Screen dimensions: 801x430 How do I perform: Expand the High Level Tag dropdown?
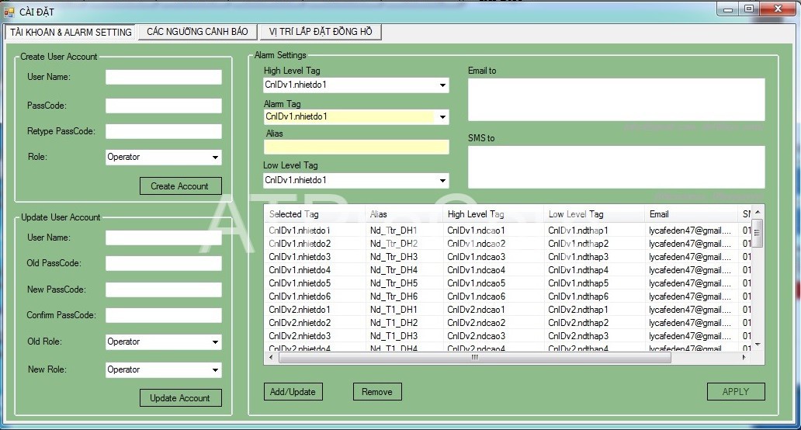click(442, 85)
